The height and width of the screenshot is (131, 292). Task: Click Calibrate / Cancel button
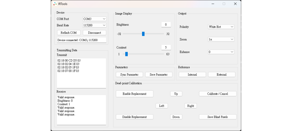point(218,94)
